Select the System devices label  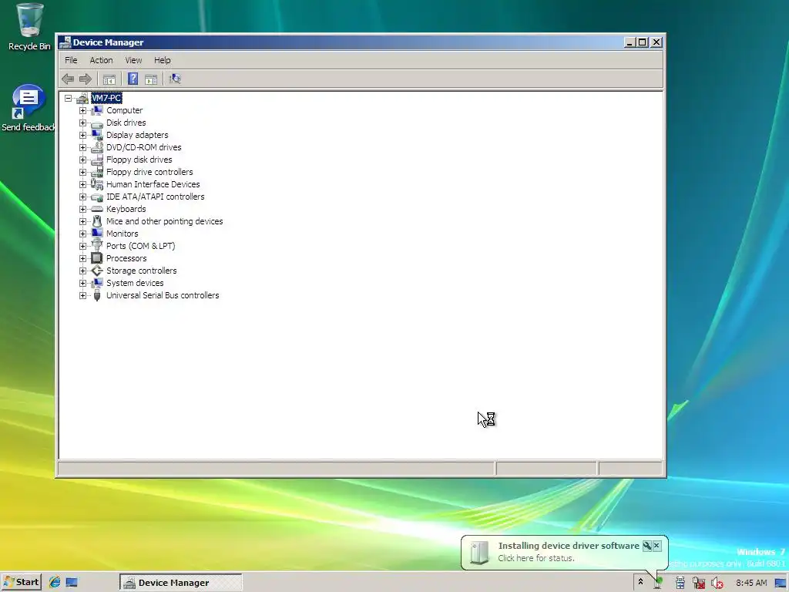tap(135, 283)
